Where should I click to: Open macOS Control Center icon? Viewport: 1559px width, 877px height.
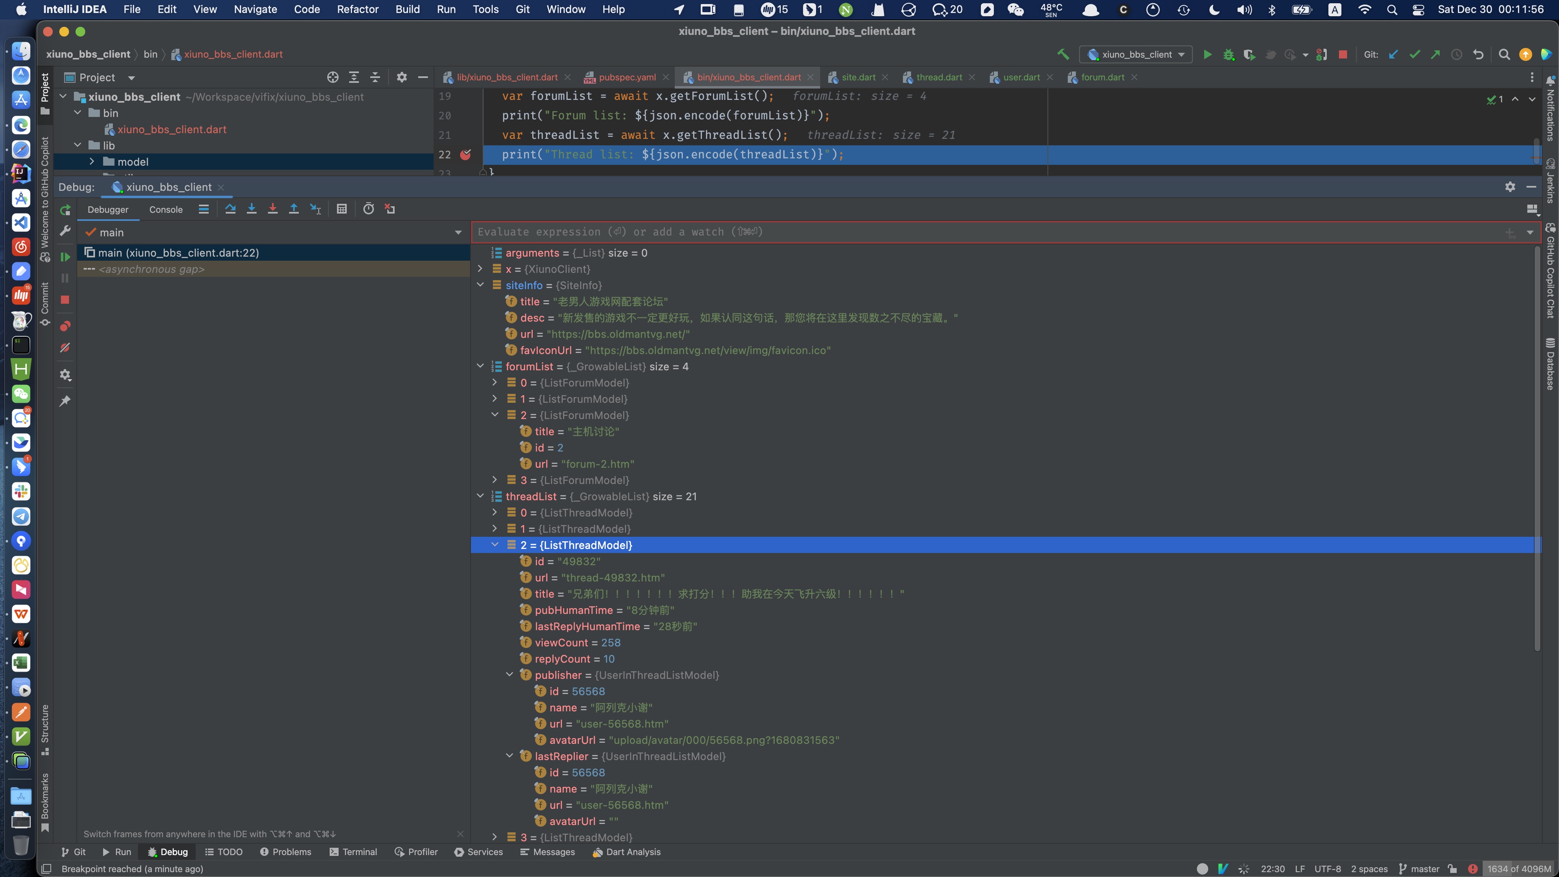1418,10
